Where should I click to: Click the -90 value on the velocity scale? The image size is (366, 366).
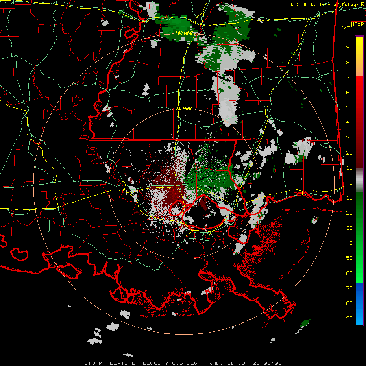pyautogui.click(x=348, y=318)
